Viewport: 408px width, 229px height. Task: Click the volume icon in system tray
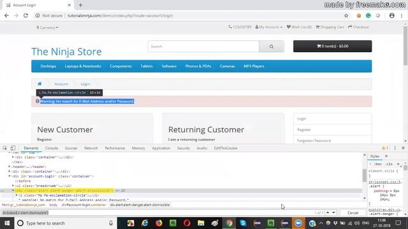click(357, 223)
